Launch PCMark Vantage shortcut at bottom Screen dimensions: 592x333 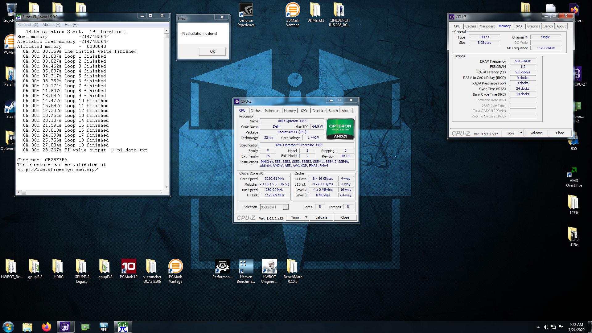(175, 271)
